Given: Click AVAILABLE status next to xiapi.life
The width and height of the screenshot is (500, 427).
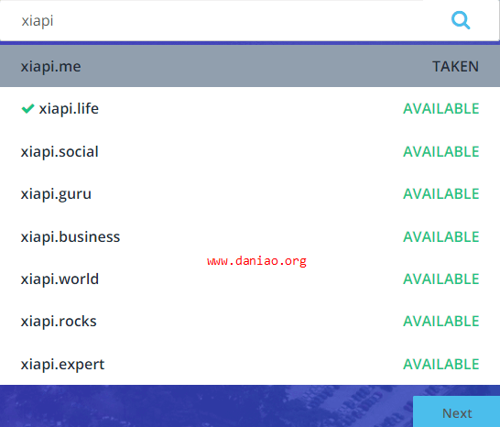Looking at the screenshot, I should pos(441,109).
